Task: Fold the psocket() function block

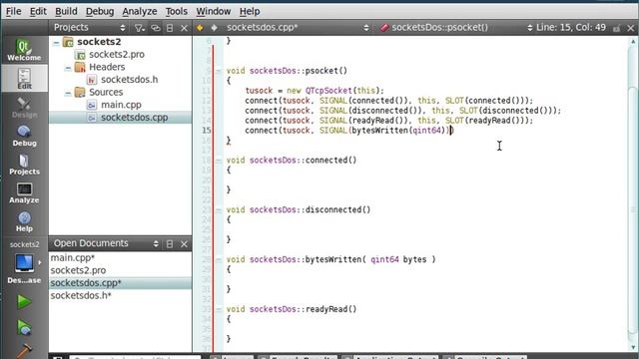Action: 219,71
